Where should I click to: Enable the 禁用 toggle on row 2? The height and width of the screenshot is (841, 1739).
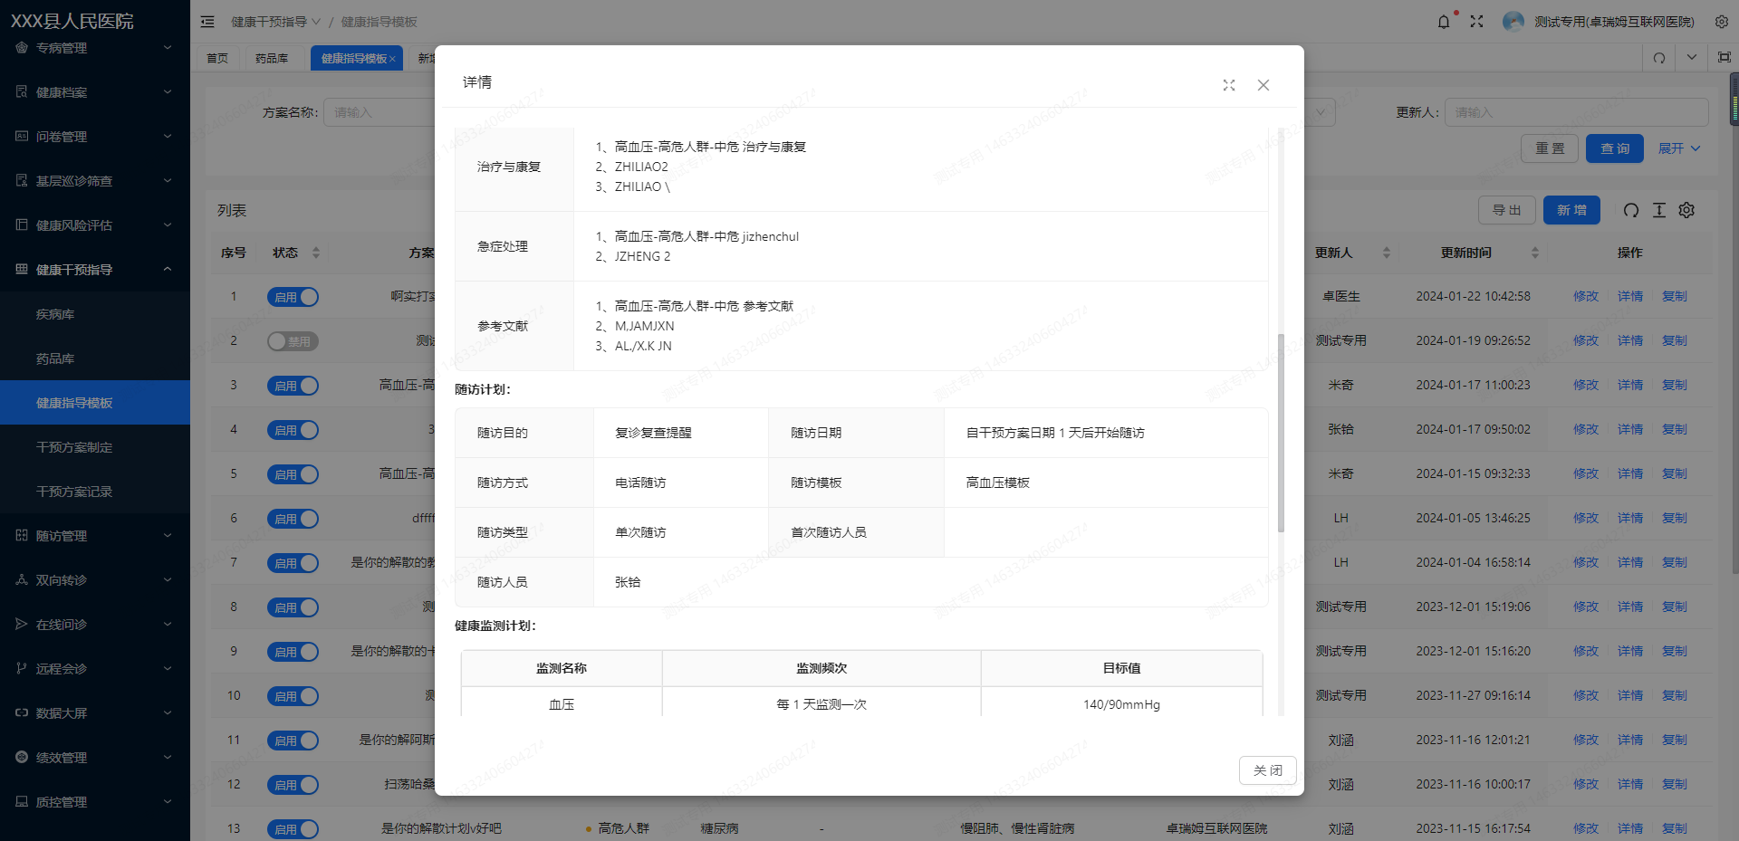pos(293,341)
